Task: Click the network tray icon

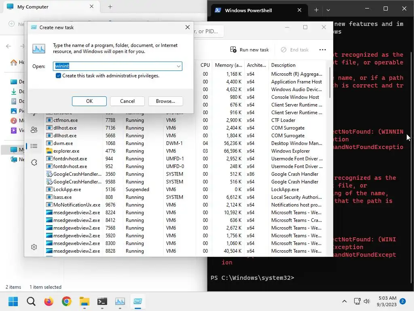Action: [357, 301]
